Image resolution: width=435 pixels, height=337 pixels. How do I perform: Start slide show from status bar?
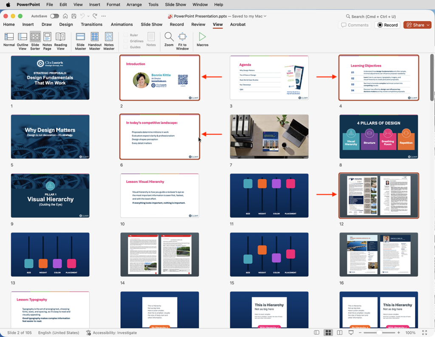click(351, 333)
